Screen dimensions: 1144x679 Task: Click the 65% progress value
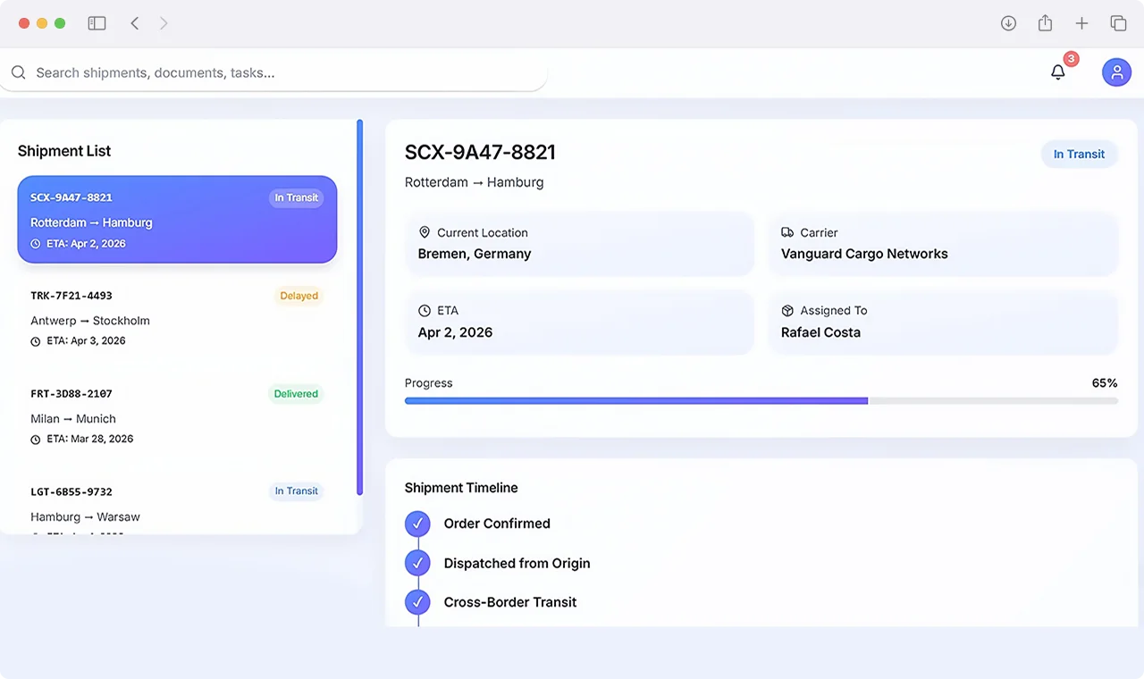tap(1105, 383)
